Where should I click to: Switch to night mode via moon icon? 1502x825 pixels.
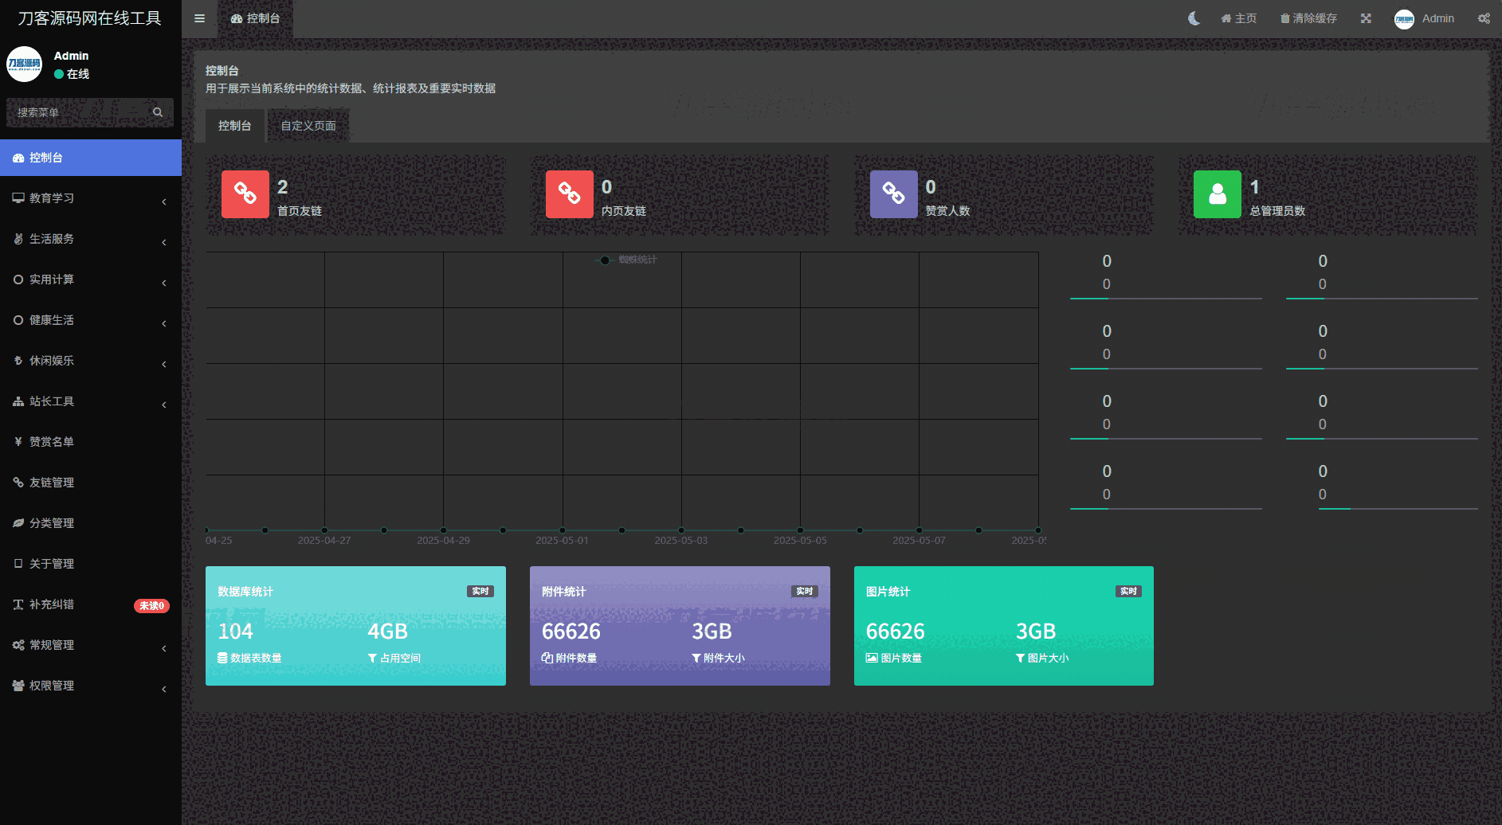1194,18
